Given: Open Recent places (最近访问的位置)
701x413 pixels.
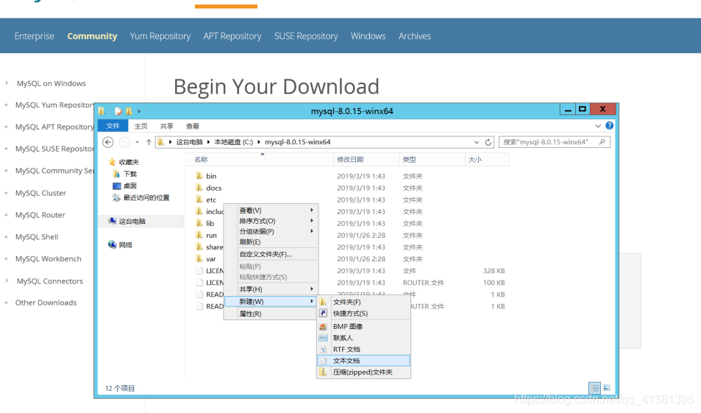Looking at the screenshot, I should point(140,197).
